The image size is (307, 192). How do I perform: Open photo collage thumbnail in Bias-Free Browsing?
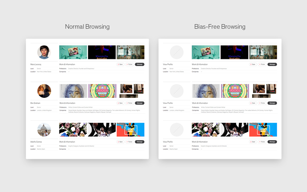pos(264,91)
